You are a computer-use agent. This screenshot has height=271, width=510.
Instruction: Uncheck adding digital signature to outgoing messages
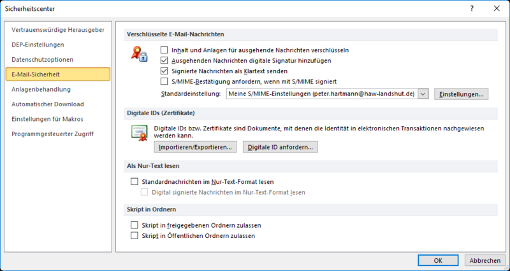(x=164, y=60)
